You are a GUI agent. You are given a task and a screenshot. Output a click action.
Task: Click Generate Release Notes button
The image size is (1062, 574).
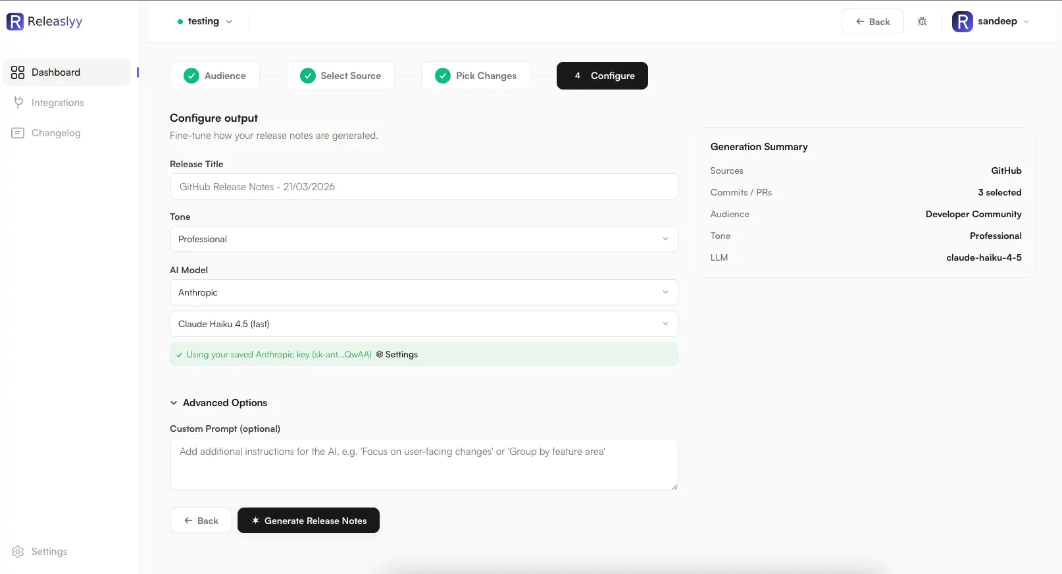[x=309, y=521]
